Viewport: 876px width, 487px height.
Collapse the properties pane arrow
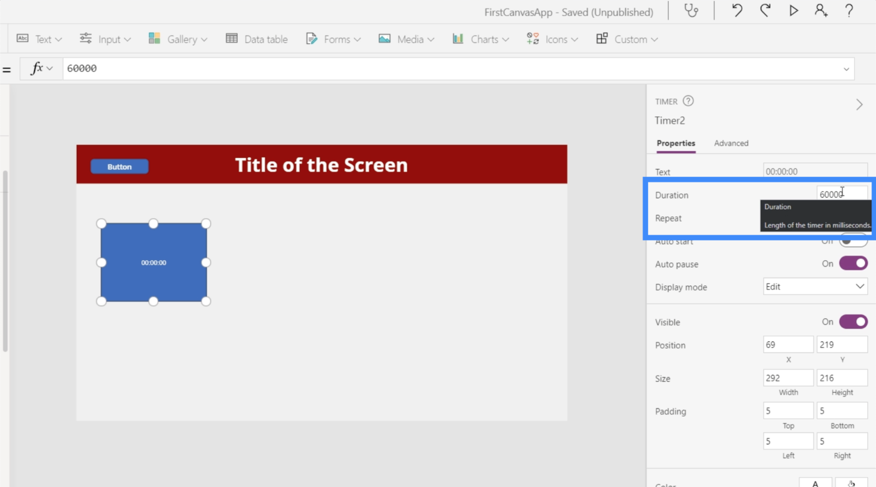[x=859, y=105]
